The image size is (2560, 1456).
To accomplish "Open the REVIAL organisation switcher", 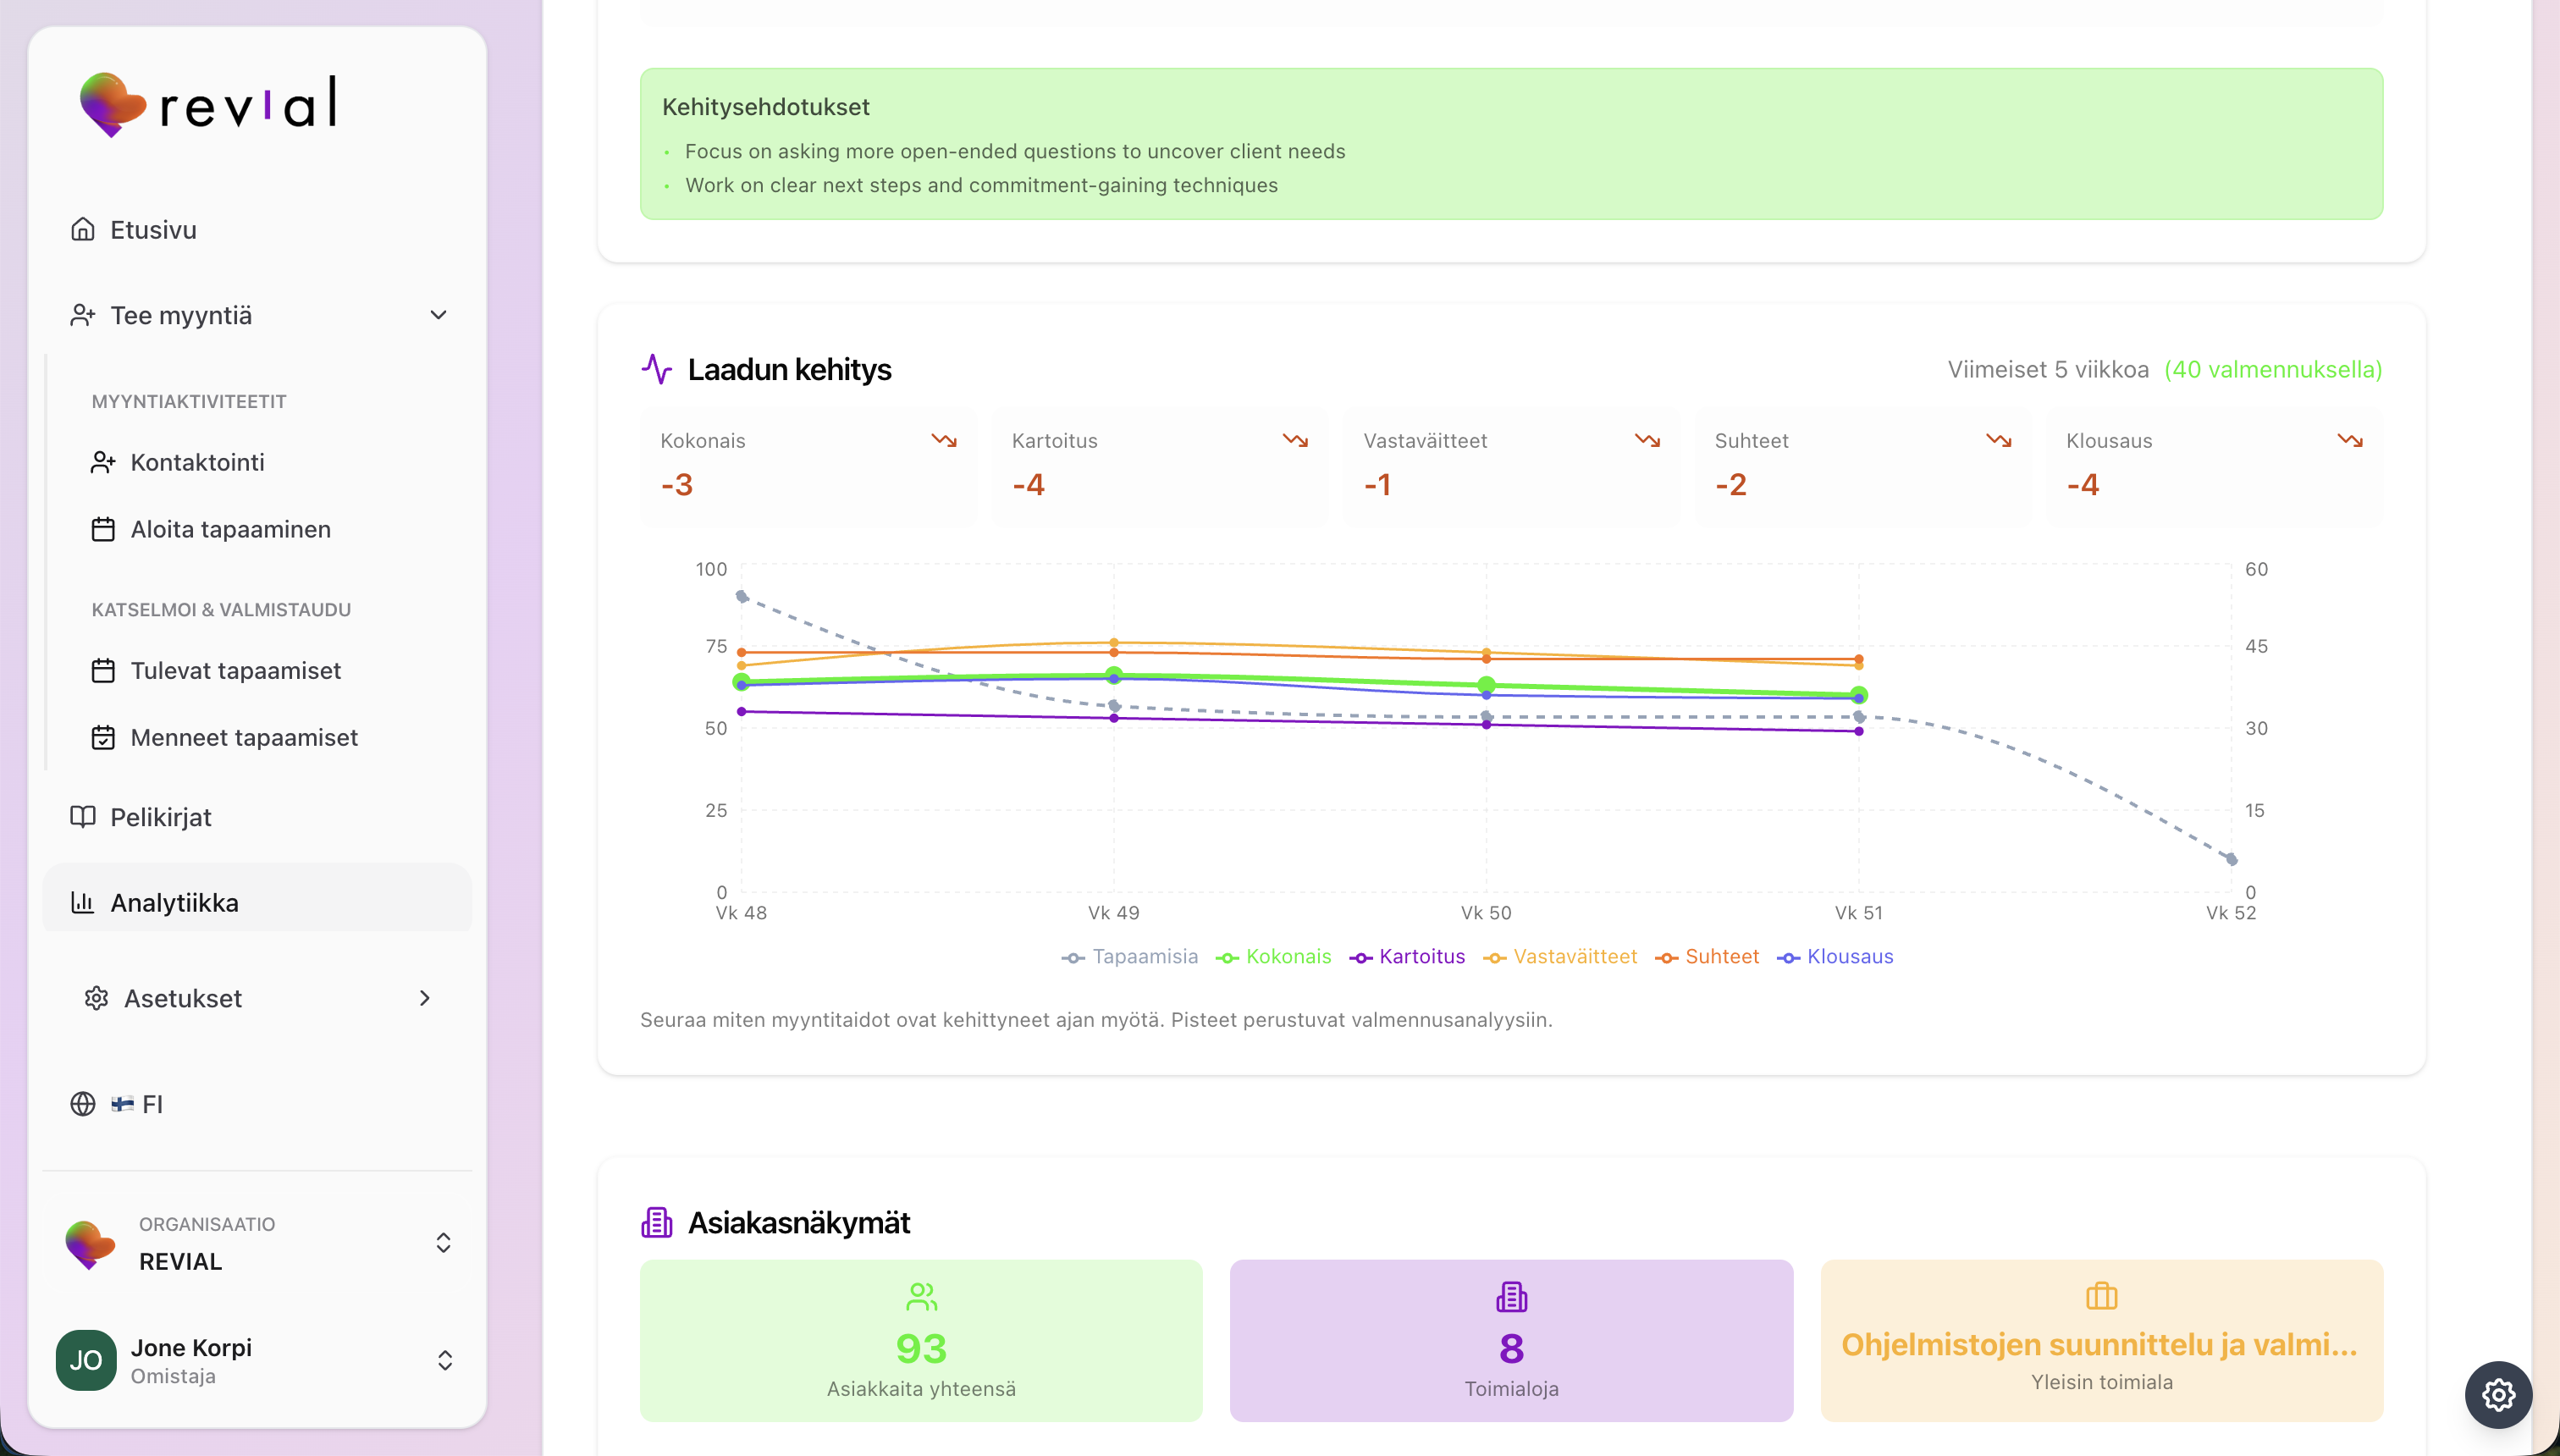I will click(x=443, y=1243).
